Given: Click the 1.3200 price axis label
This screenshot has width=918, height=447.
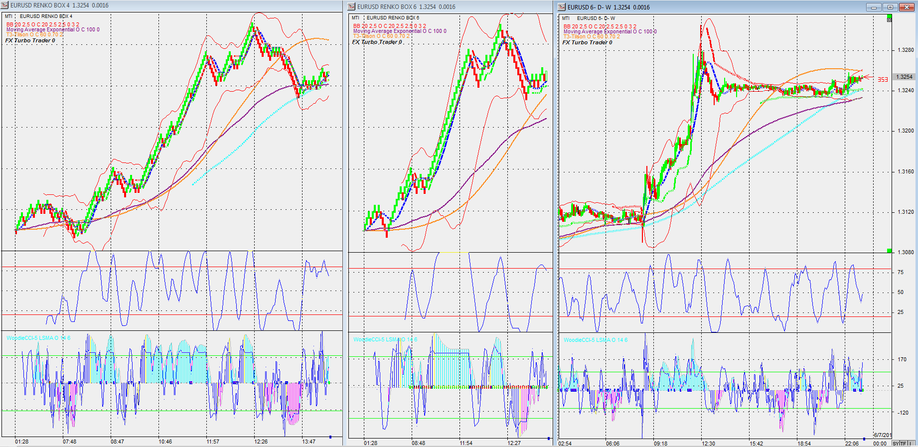Looking at the screenshot, I should 906,131.
